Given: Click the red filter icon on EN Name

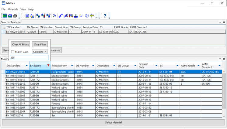Looking at the screenshot, I should (48, 65).
